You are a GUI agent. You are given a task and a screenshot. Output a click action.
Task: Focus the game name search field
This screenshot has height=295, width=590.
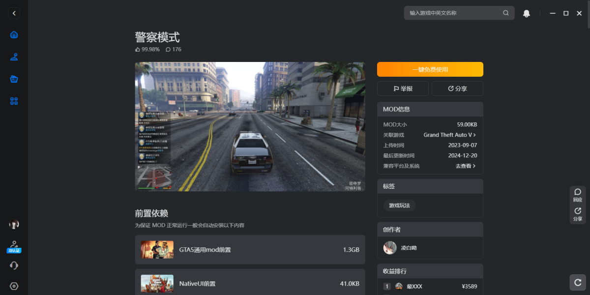coord(455,13)
